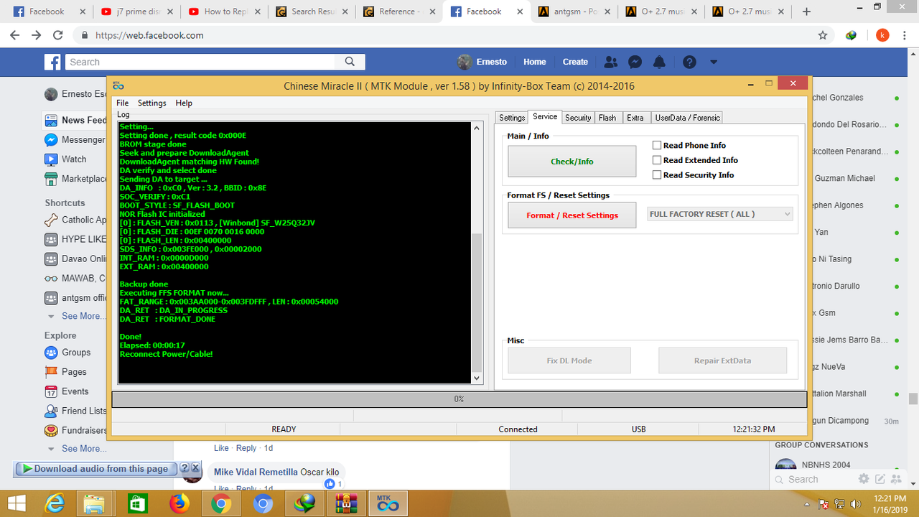919x517 pixels.
Task: Switch to the Settings tab
Action: point(512,118)
